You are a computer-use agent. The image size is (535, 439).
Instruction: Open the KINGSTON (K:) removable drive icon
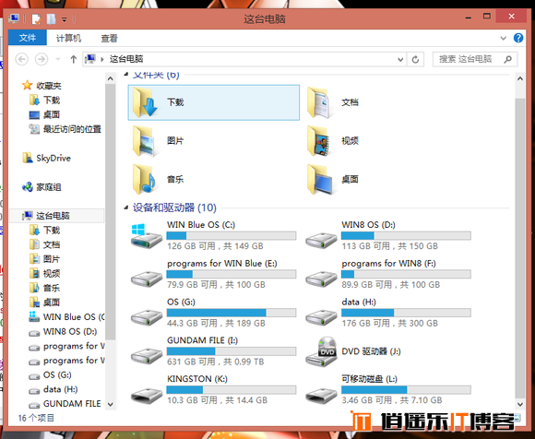(x=147, y=395)
